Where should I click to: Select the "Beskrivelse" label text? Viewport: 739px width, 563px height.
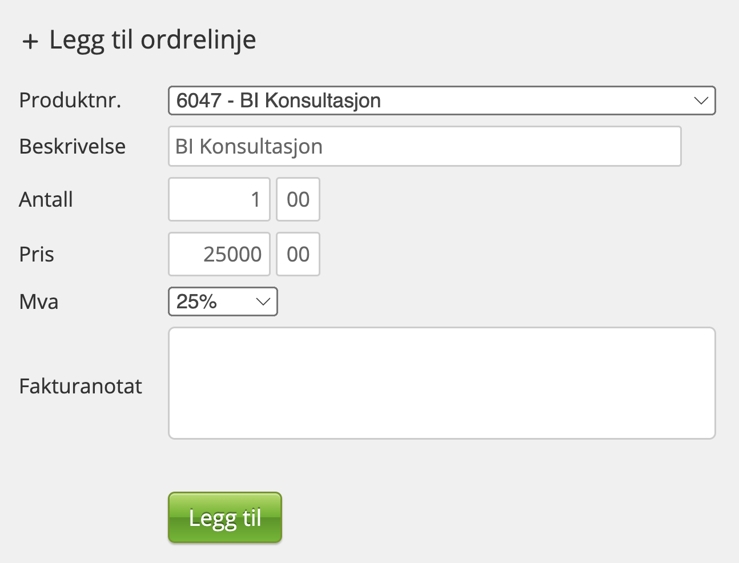(x=73, y=147)
